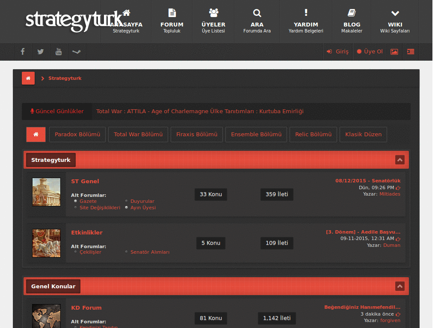View author Duman profile

pyautogui.click(x=392, y=246)
